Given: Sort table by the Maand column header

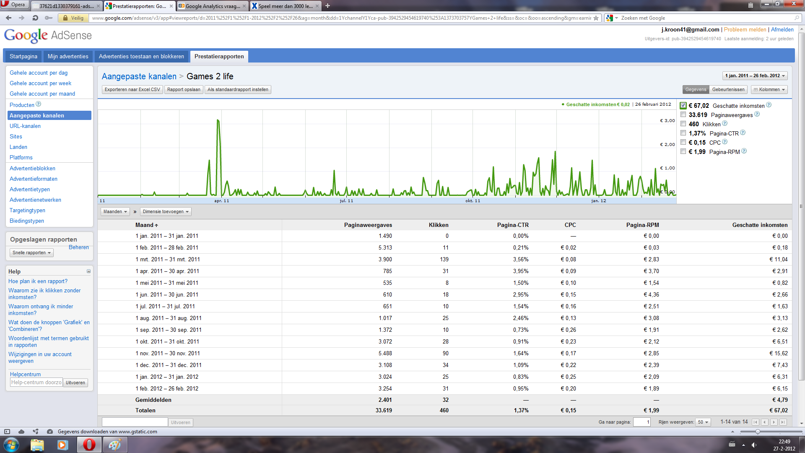Looking at the screenshot, I should click(x=147, y=225).
